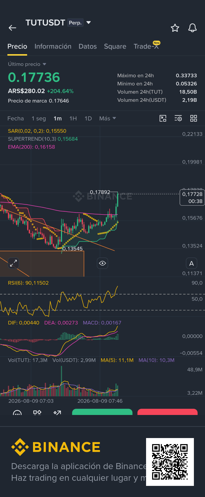Image resolution: width=205 pixels, height=497 pixels.
Task: Select the Precio tab
Action: click(x=17, y=46)
